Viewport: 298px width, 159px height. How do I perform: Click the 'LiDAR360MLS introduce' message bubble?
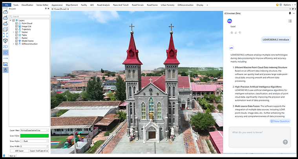click(276, 40)
